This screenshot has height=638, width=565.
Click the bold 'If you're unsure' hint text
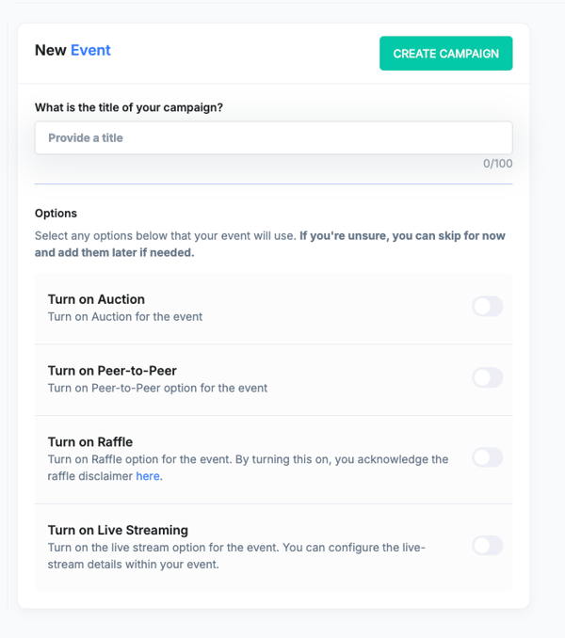(x=400, y=236)
